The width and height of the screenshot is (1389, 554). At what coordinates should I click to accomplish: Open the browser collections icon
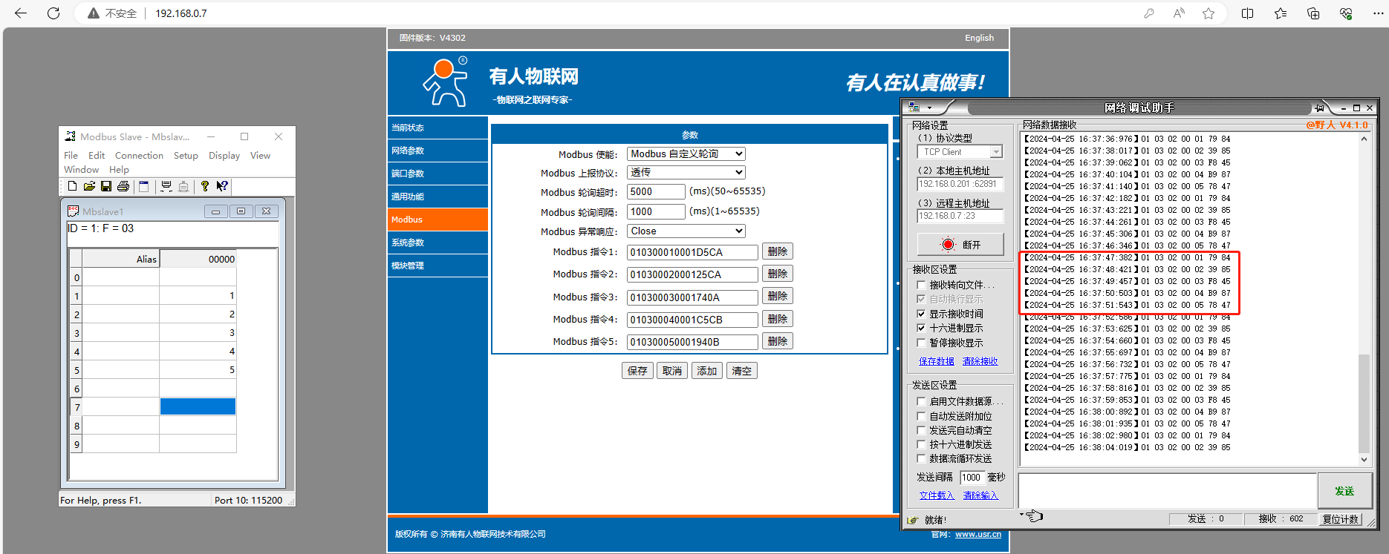pos(1313,13)
